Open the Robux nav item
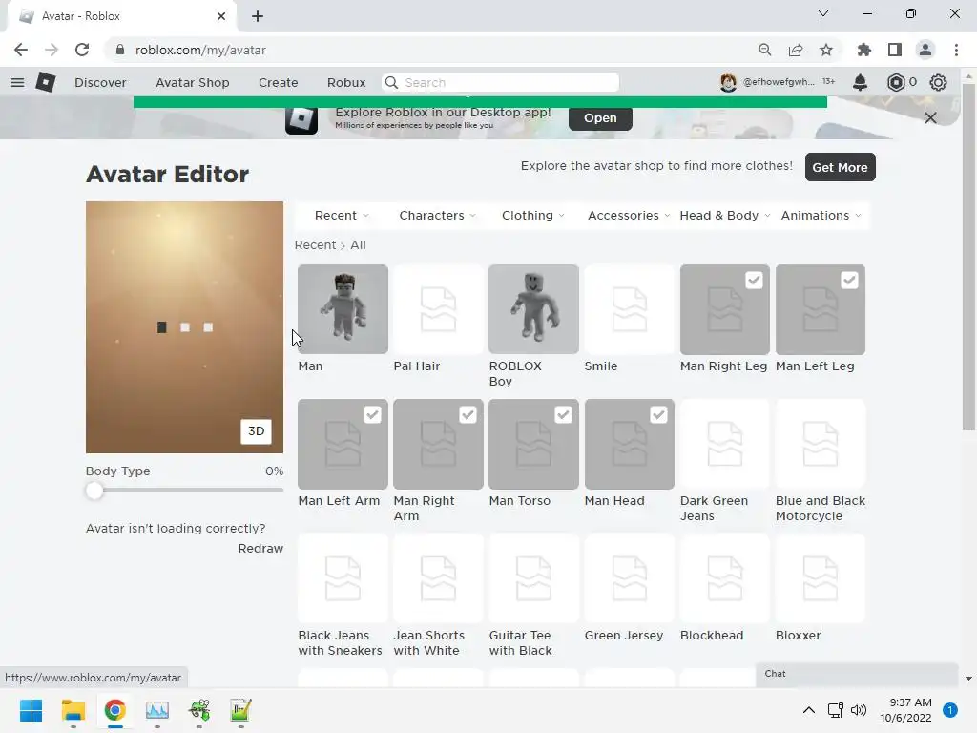The width and height of the screenshot is (977, 733). pos(345,82)
